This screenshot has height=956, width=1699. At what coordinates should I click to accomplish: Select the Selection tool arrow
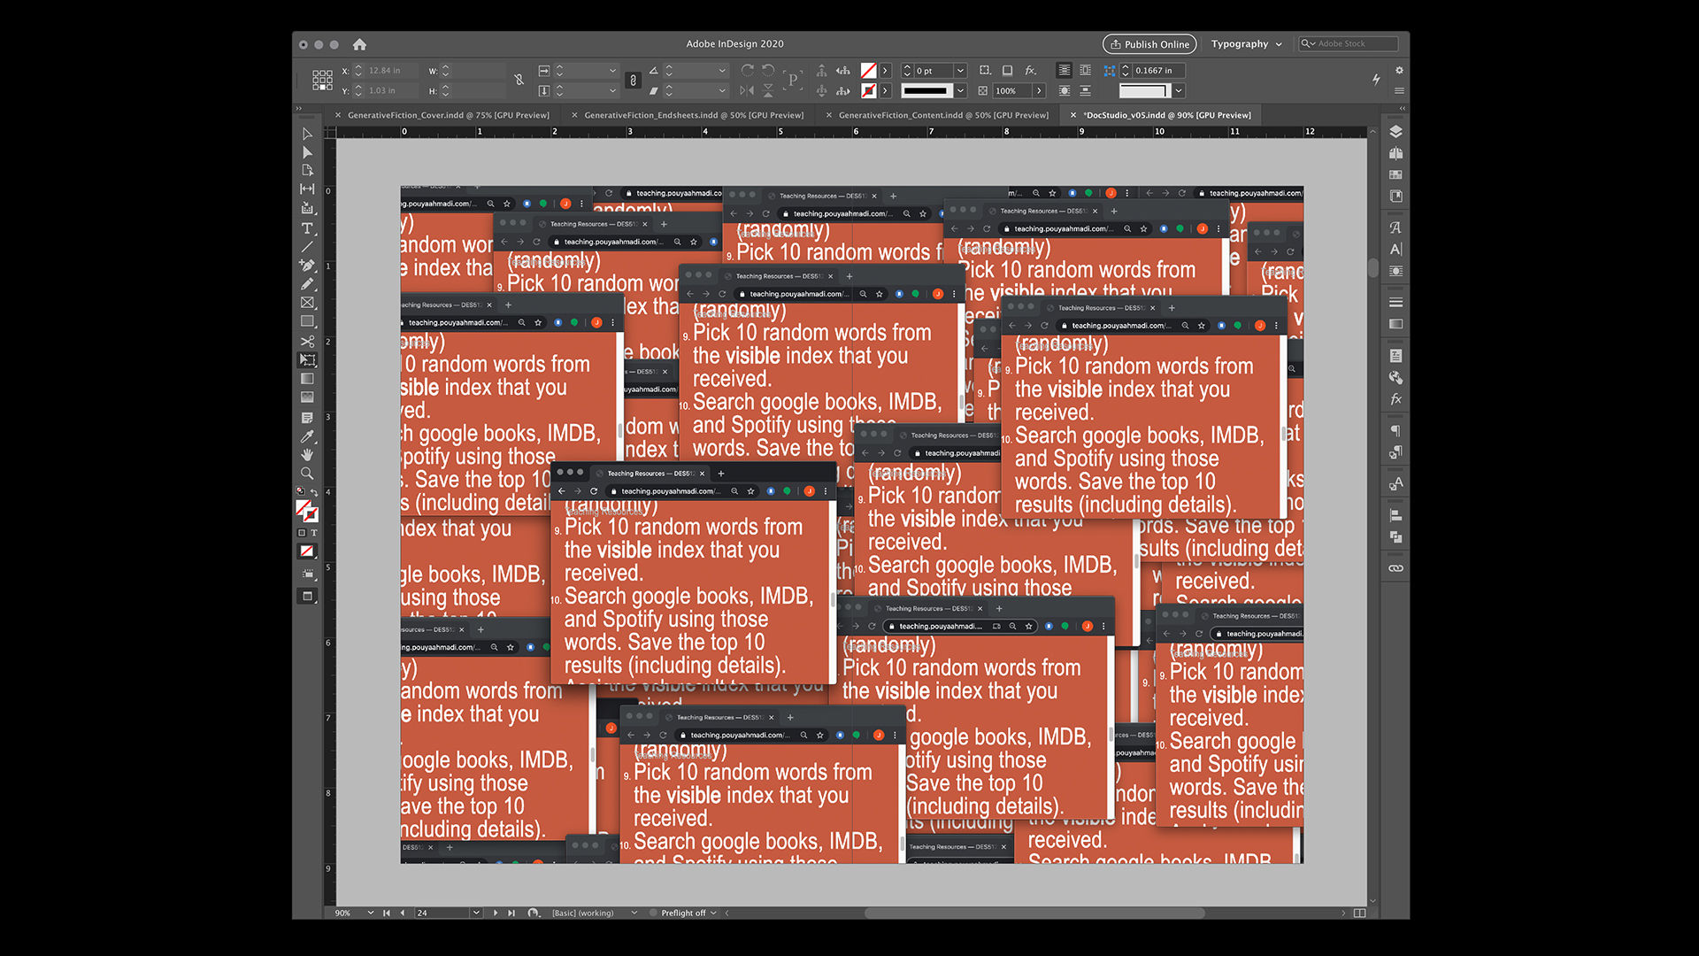click(307, 134)
